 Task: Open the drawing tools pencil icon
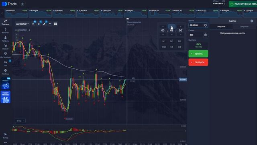(44, 24)
